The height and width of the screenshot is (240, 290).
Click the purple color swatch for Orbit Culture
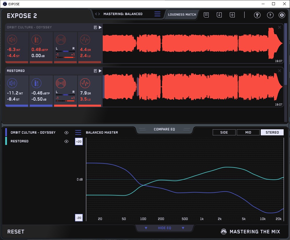click(6, 132)
